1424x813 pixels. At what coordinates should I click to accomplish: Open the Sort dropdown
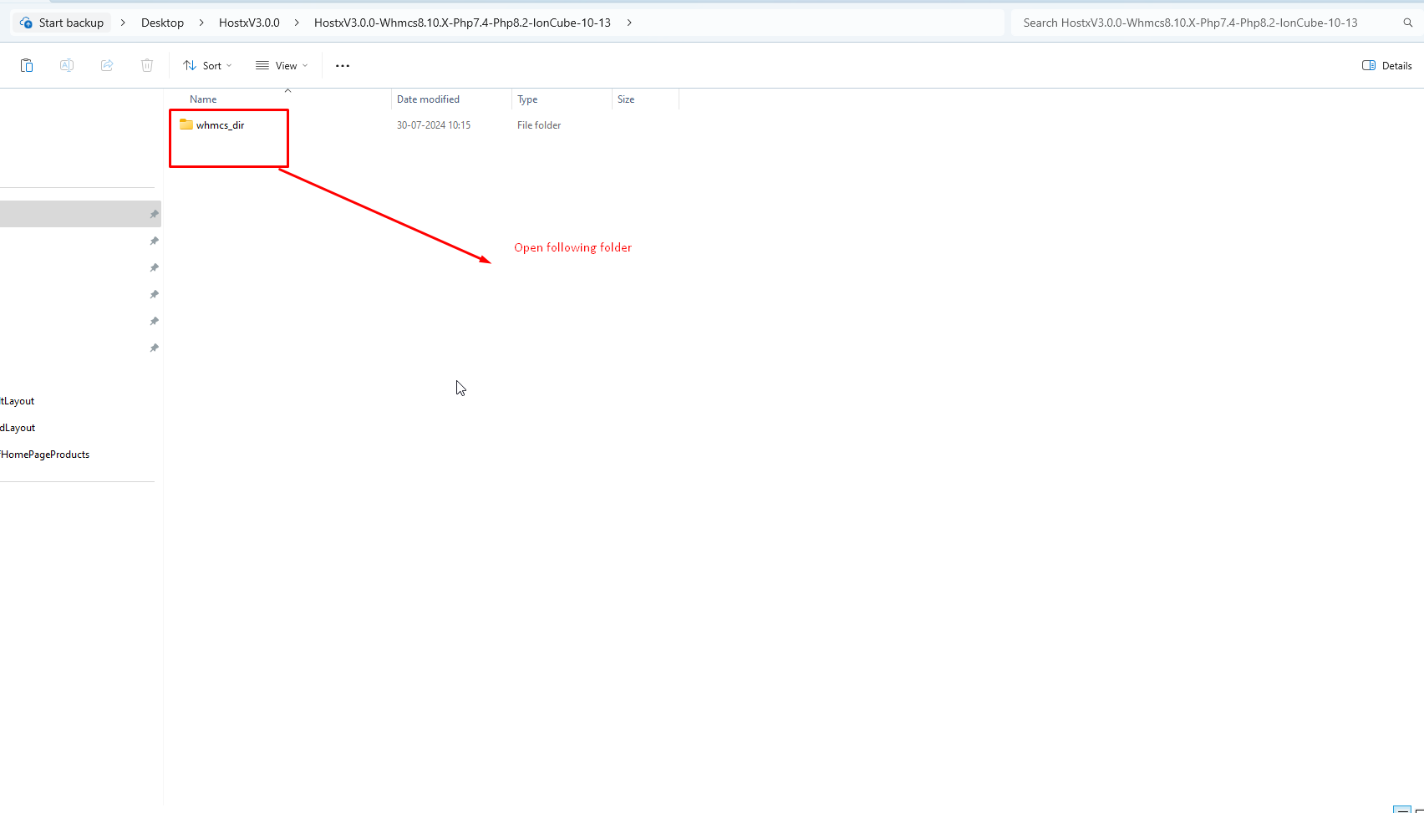[x=207, y=65]
